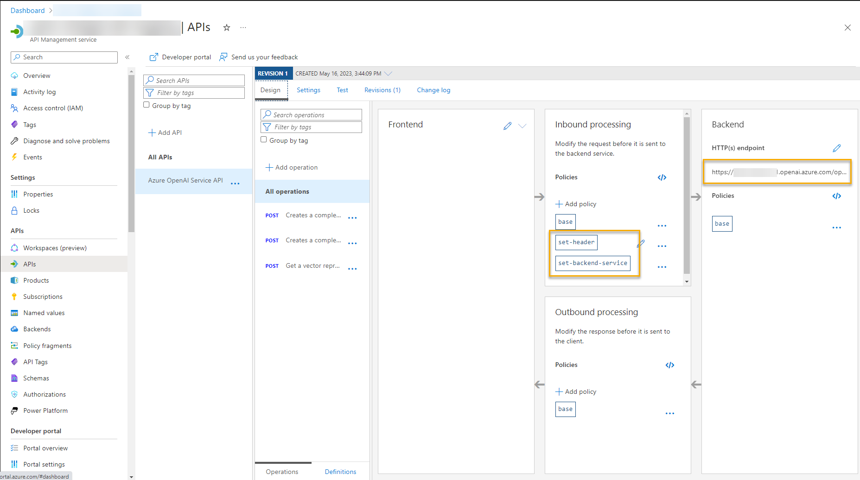
Task: Open Named values from the sidebar
Action: [x=44, y=313]
